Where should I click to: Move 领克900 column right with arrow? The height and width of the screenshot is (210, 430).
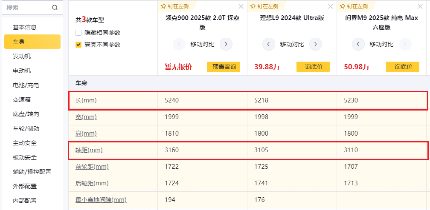point(226,44)
